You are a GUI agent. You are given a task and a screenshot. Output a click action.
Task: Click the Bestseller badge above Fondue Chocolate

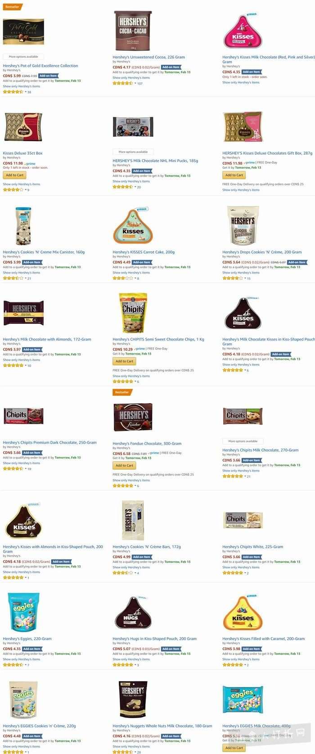tap(122, 392)
